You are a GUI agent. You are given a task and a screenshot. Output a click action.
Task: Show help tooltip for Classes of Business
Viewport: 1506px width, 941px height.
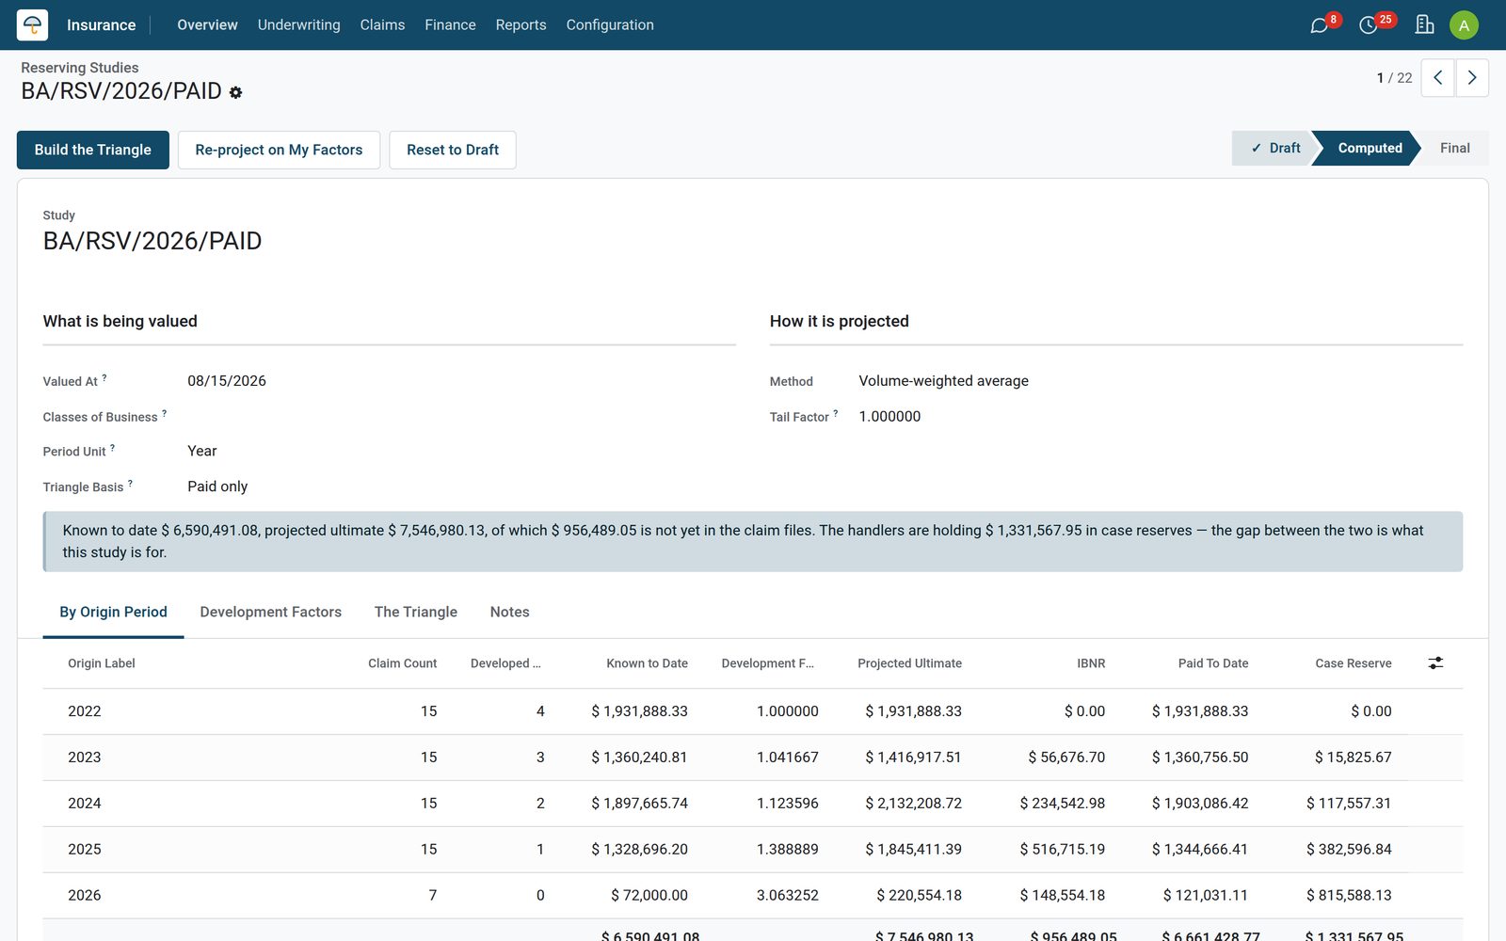[x=164, y=413]
